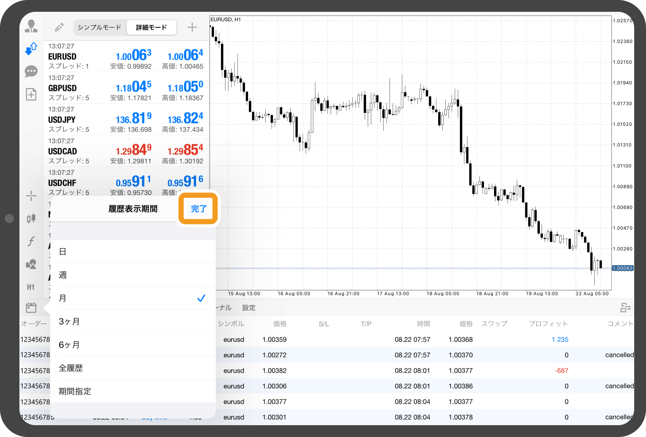Sort by シンボル column header
The height and width of the screenshot is (437, 646).
[231, 324]
